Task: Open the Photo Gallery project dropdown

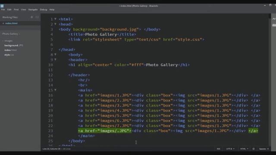Action: click(x=11, y=34)
